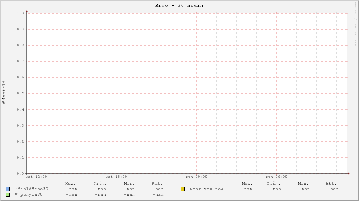The width and height of the screenshot is (359, 201).
Task: Click Akt. value in V pohybu30 row
Action: coord(158,195)
